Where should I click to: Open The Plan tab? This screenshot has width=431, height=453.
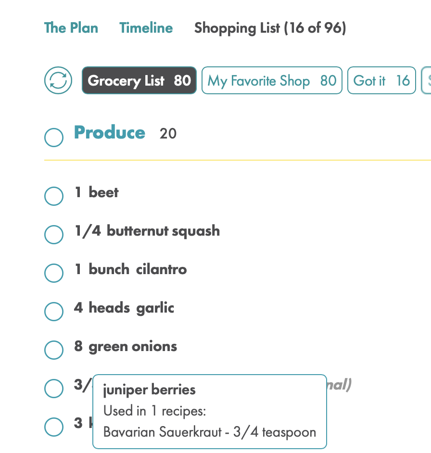pyautogui.click(x=71, y=28)
